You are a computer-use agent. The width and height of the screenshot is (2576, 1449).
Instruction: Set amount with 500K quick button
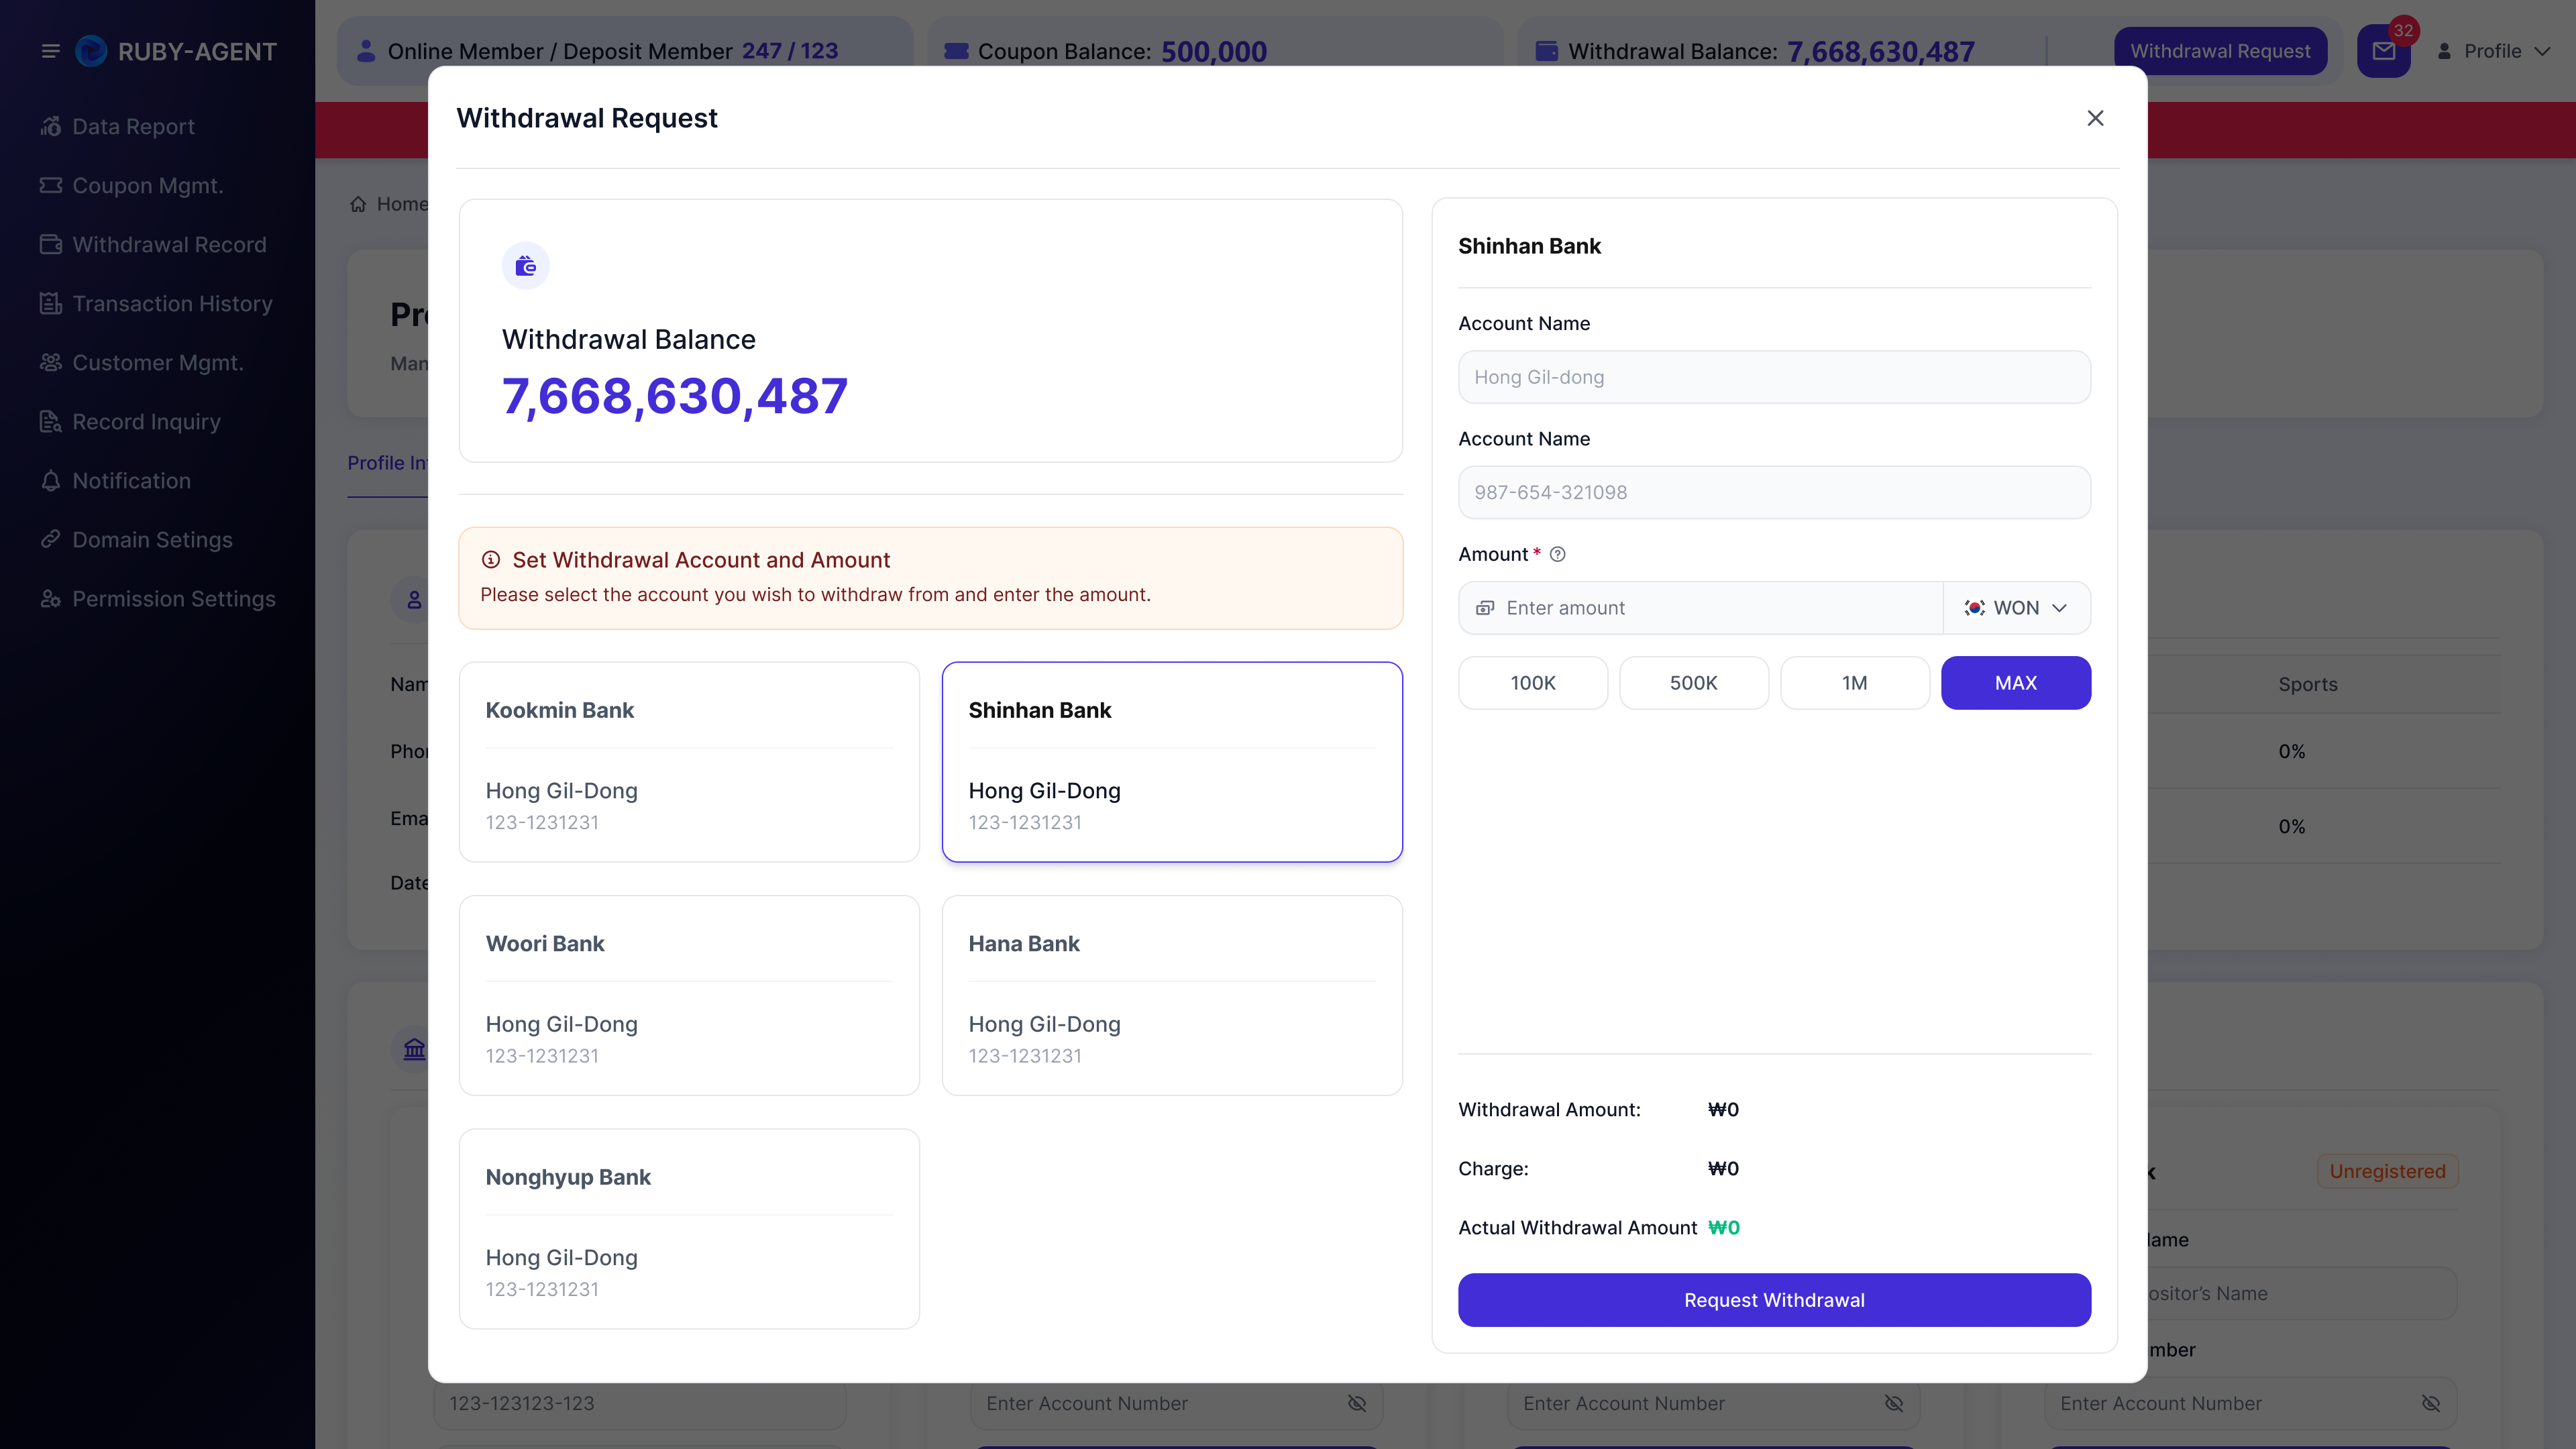tap(1694, 683)
